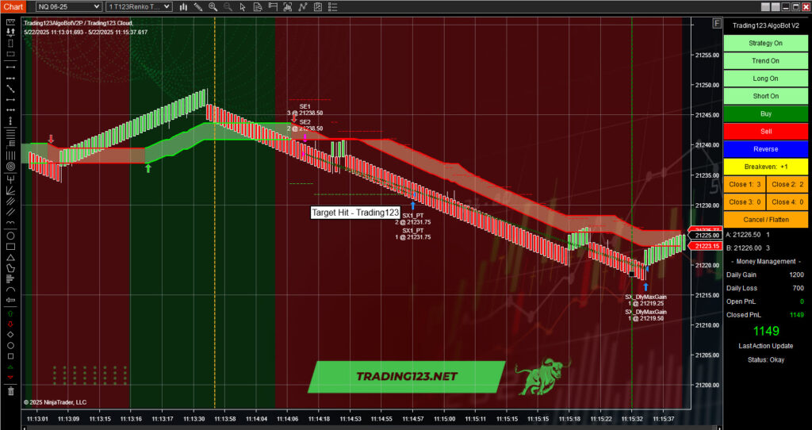Click the zoom in magnifier

click(x=213, y=6)
